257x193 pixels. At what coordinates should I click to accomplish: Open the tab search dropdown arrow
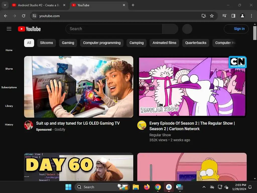coord(5,5)
